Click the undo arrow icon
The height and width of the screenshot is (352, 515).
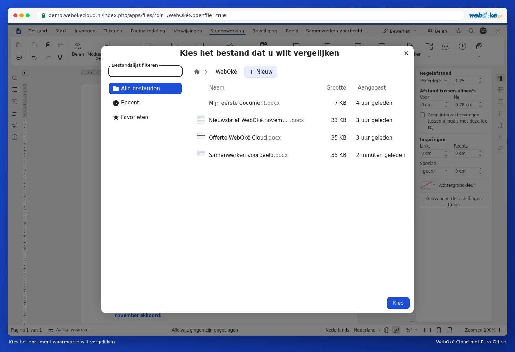pyautogui.click(x=34, y=57)
